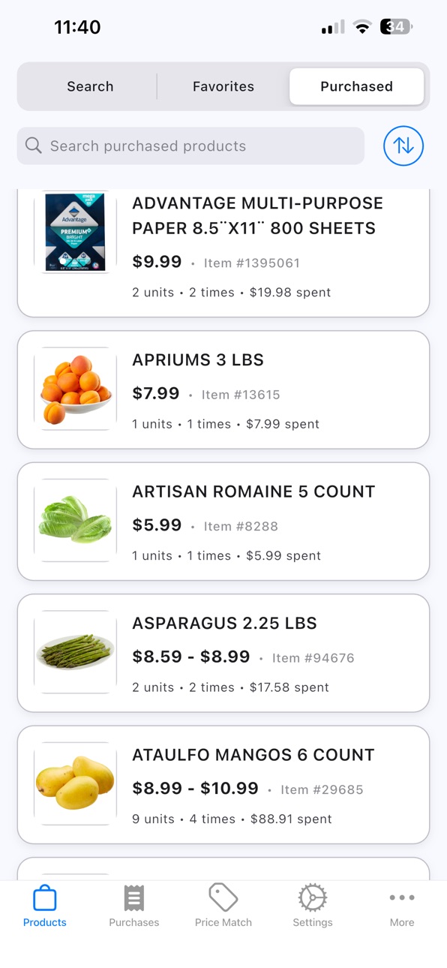Open the Apriums 3 LBS thumbnail
This screenshot has height=968, width=447.
75,389
